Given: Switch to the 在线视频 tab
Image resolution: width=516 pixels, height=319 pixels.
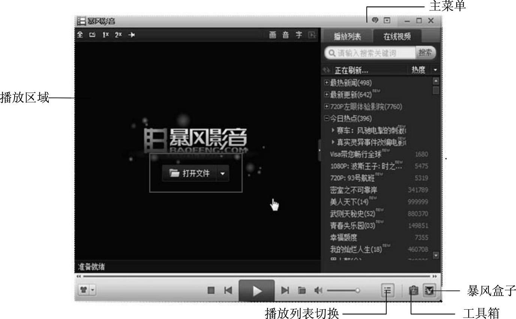Looking at the screenshot, I should [397, 36].
